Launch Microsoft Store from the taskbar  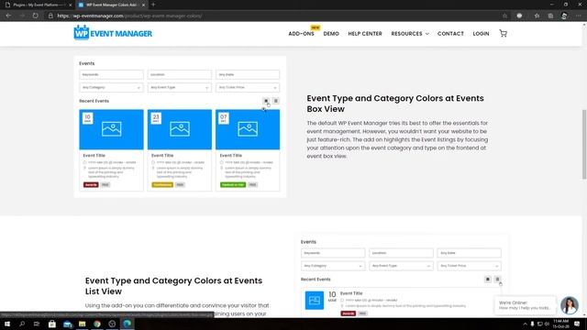[x=51, y=324]
